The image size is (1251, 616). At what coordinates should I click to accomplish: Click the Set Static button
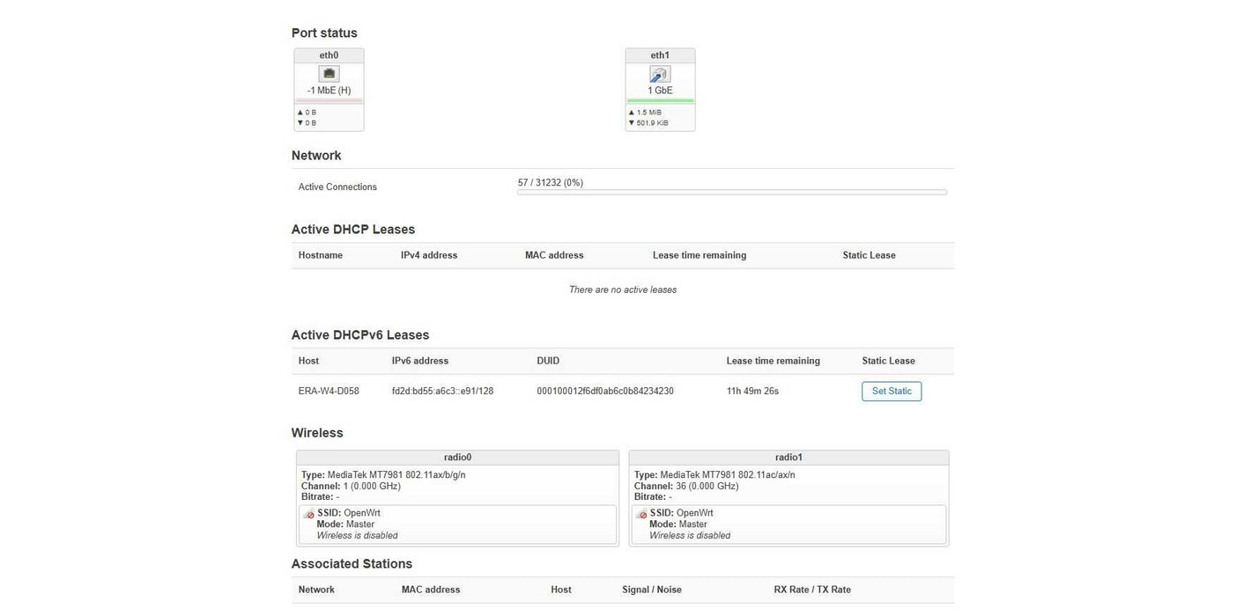[x=892, y=392]
